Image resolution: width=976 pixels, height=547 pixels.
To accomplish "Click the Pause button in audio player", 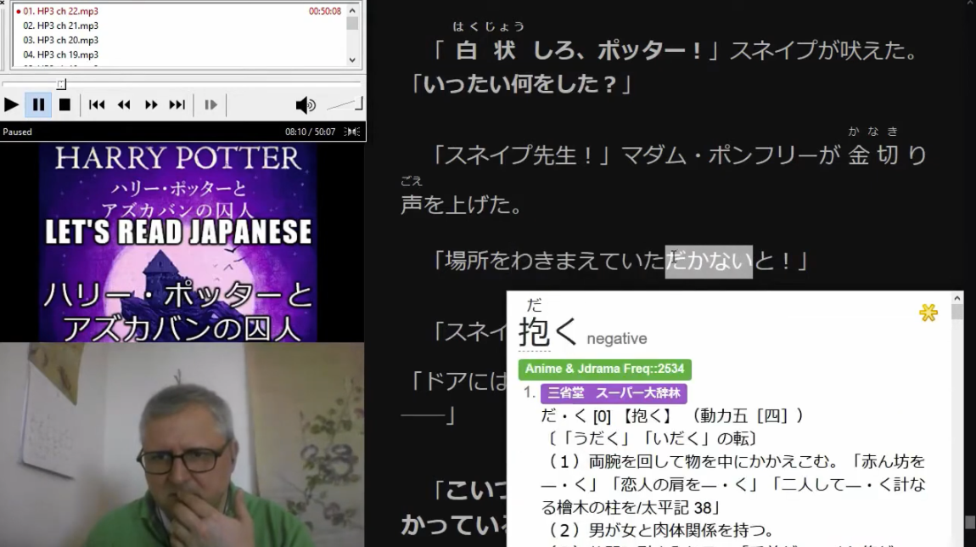I will coord(38,104).
